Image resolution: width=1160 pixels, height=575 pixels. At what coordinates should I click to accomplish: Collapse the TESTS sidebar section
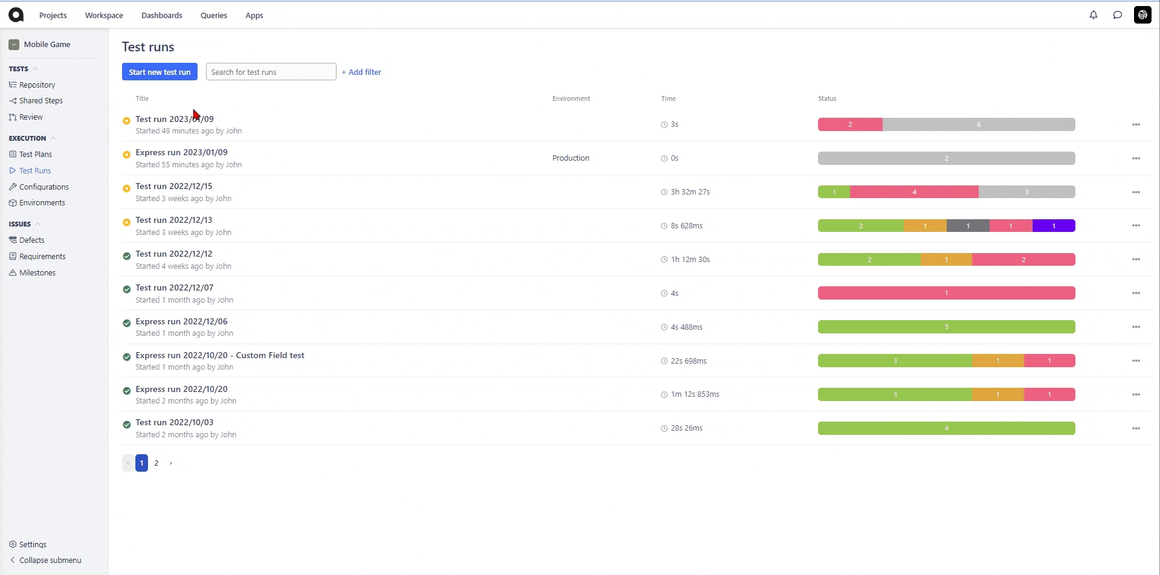point(36,69)
